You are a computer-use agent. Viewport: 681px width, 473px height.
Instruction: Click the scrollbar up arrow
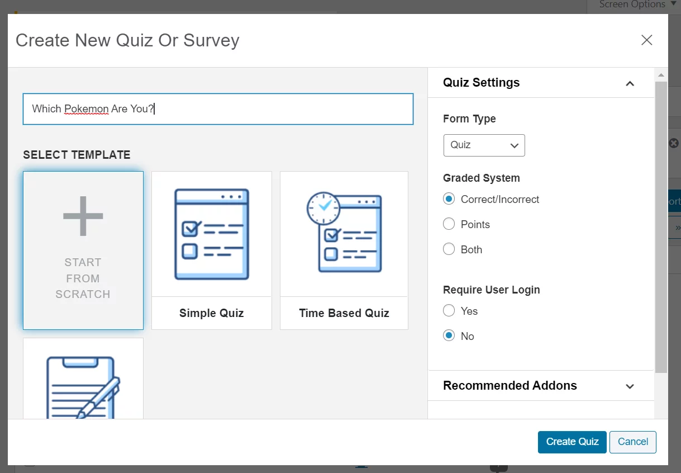661,74
